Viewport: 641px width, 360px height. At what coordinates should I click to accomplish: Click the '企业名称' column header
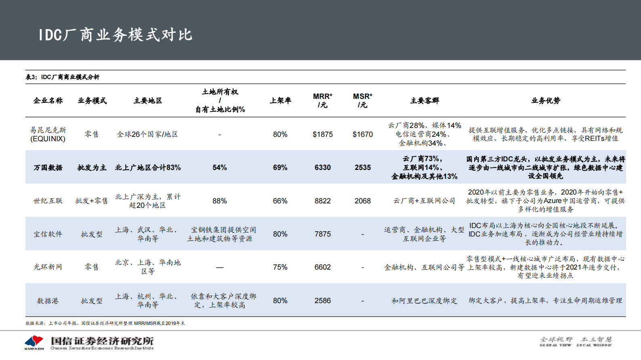(48, 100)
